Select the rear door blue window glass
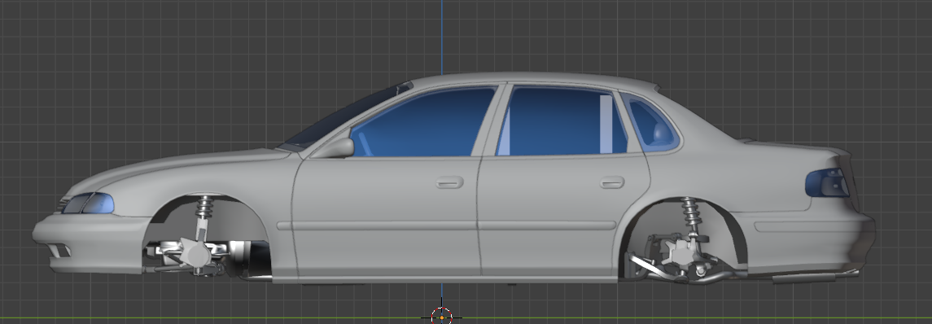 click(x=562, y=120)
